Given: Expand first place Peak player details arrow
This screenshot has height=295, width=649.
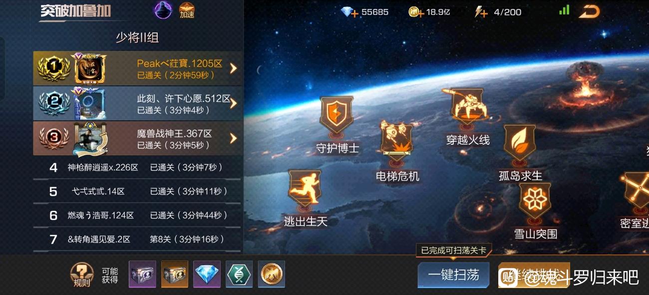Looking at the screenshot, I should [233, 69].
